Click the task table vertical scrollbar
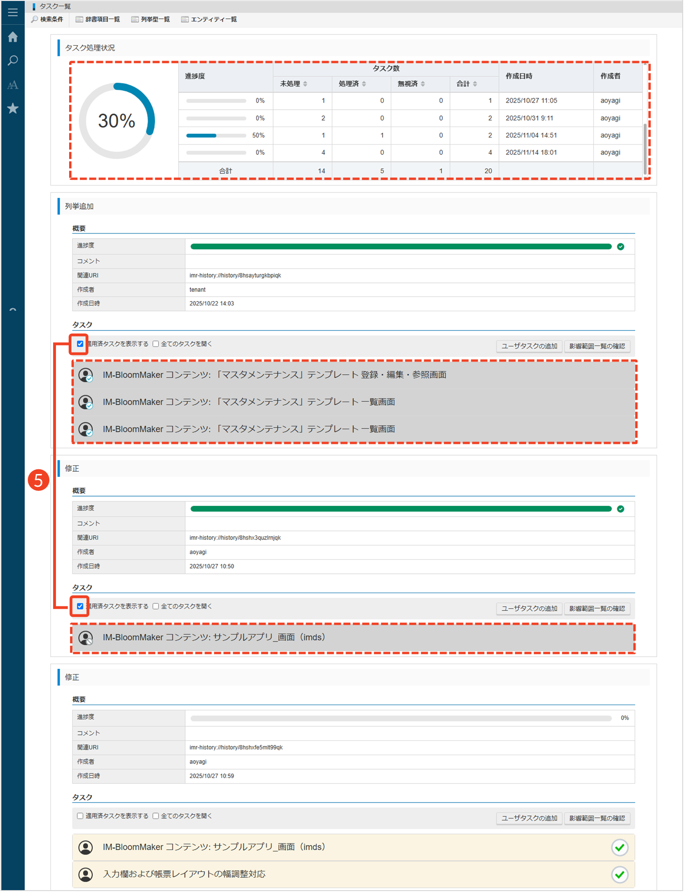 (x=645, y=141)
